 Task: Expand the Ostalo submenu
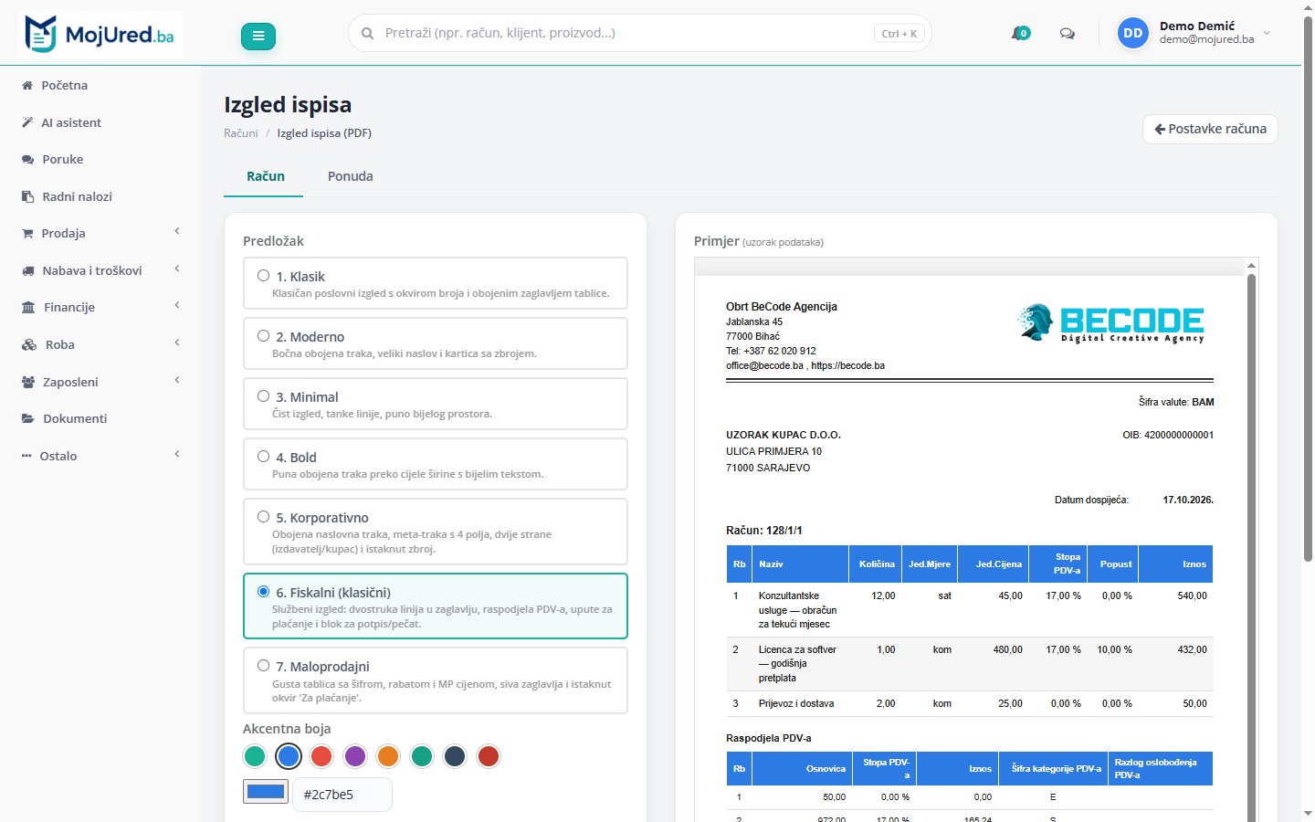click(x=100, y=456)
